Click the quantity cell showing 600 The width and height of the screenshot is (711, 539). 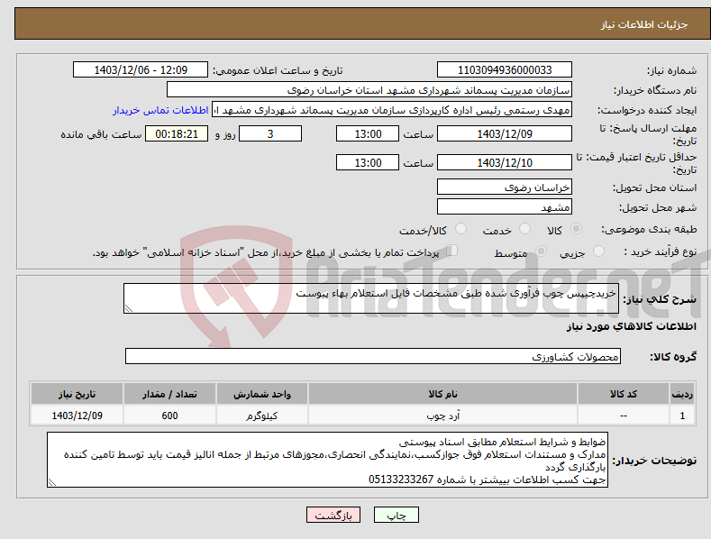click(169, 416)
